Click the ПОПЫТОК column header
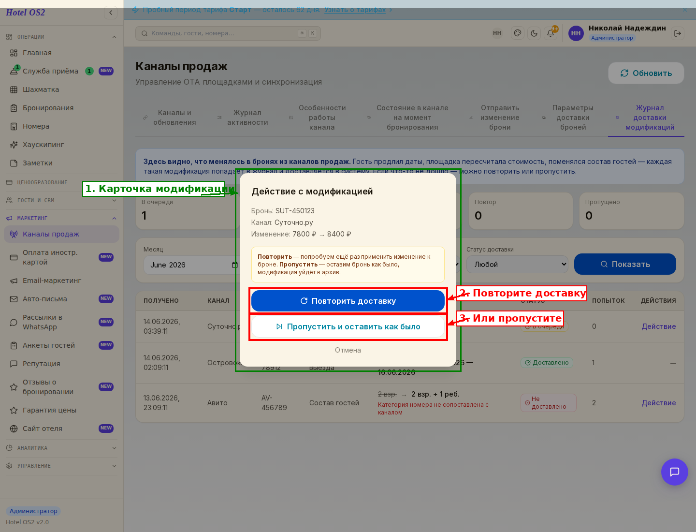The height and width of the screenshot is (532, 696). [x=608, y=301]
